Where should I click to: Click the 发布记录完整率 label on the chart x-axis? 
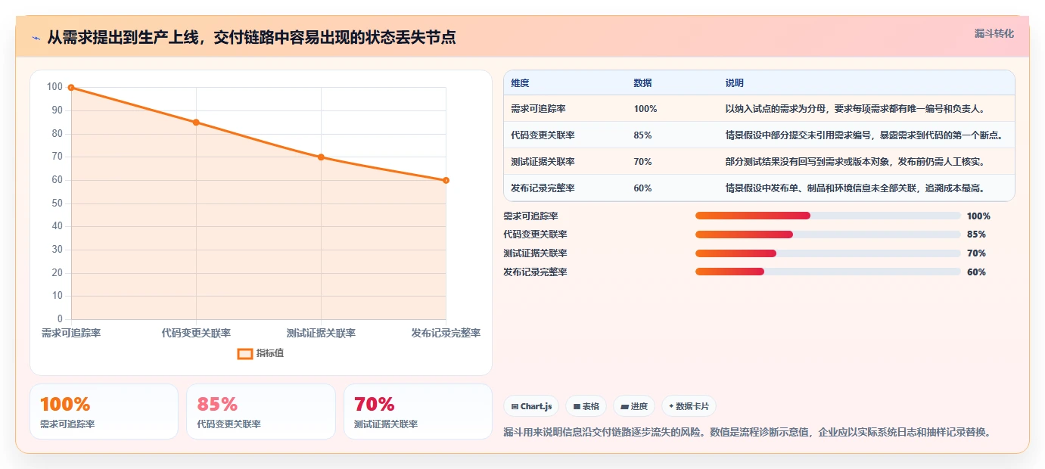[x=446, y=333]
